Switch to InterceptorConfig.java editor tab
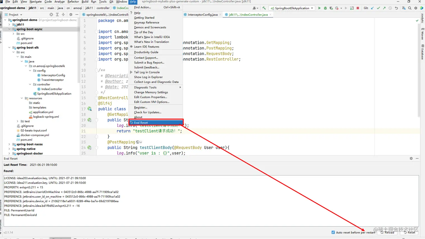The width and height of the screenshot is (425, 239). click(x=202, y=15)
